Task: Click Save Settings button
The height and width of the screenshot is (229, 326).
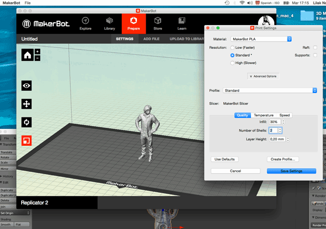Action: tap(291, 171)
